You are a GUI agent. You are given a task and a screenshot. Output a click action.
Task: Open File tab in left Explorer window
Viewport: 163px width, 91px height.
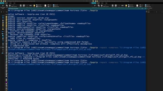[x=2, y=3]
